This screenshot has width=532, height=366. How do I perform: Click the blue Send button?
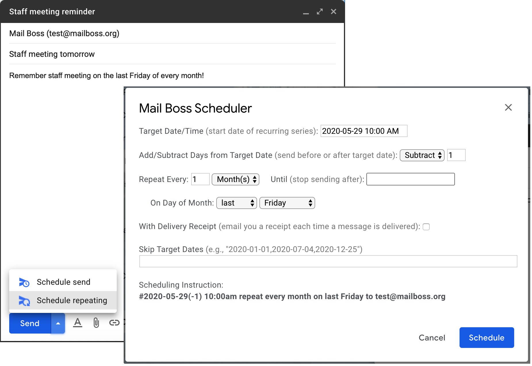tap(30, 323)
